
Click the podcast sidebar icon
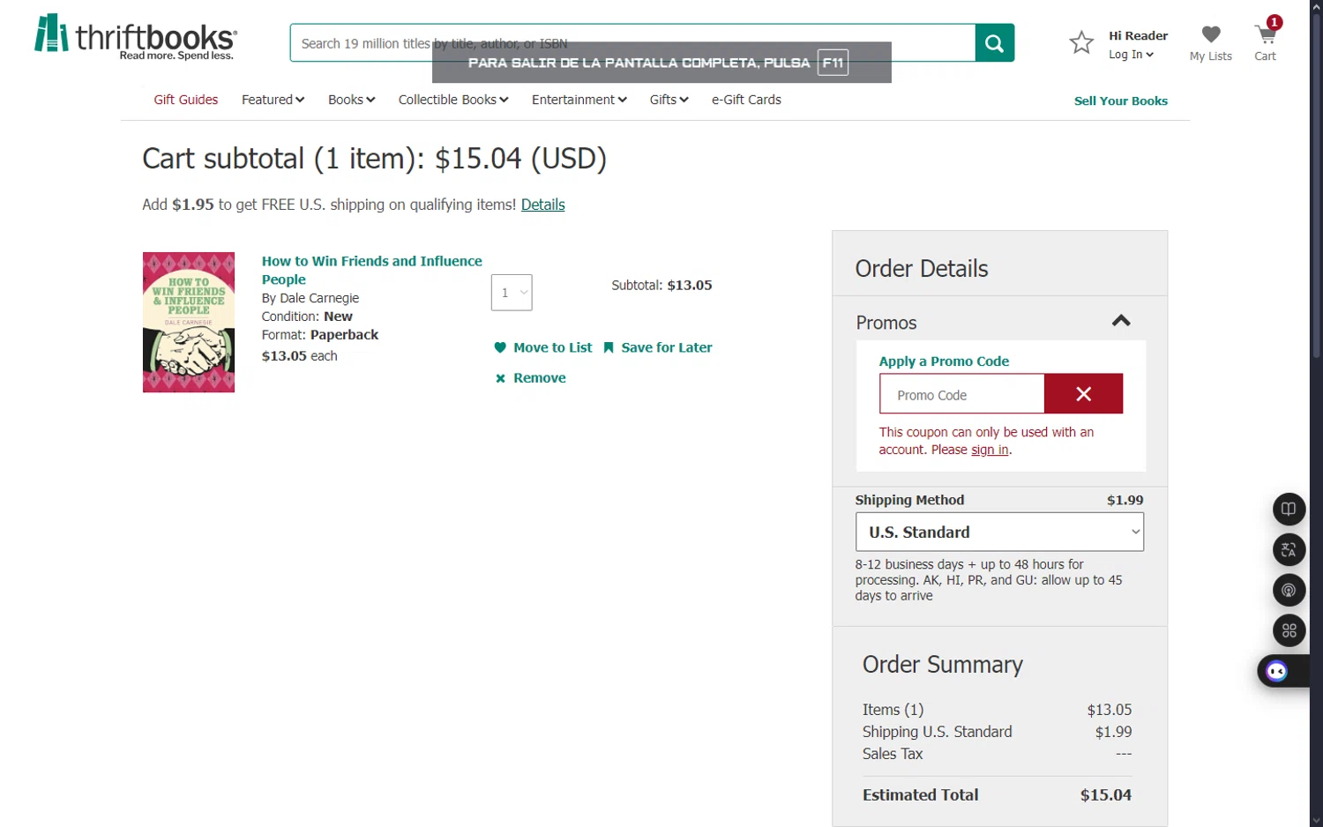tap(1289, 590)
